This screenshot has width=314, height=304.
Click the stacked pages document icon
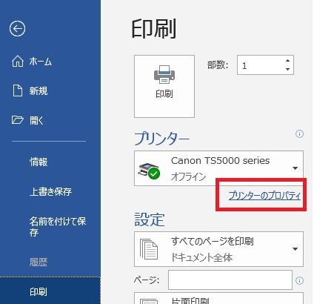[149, 249]
